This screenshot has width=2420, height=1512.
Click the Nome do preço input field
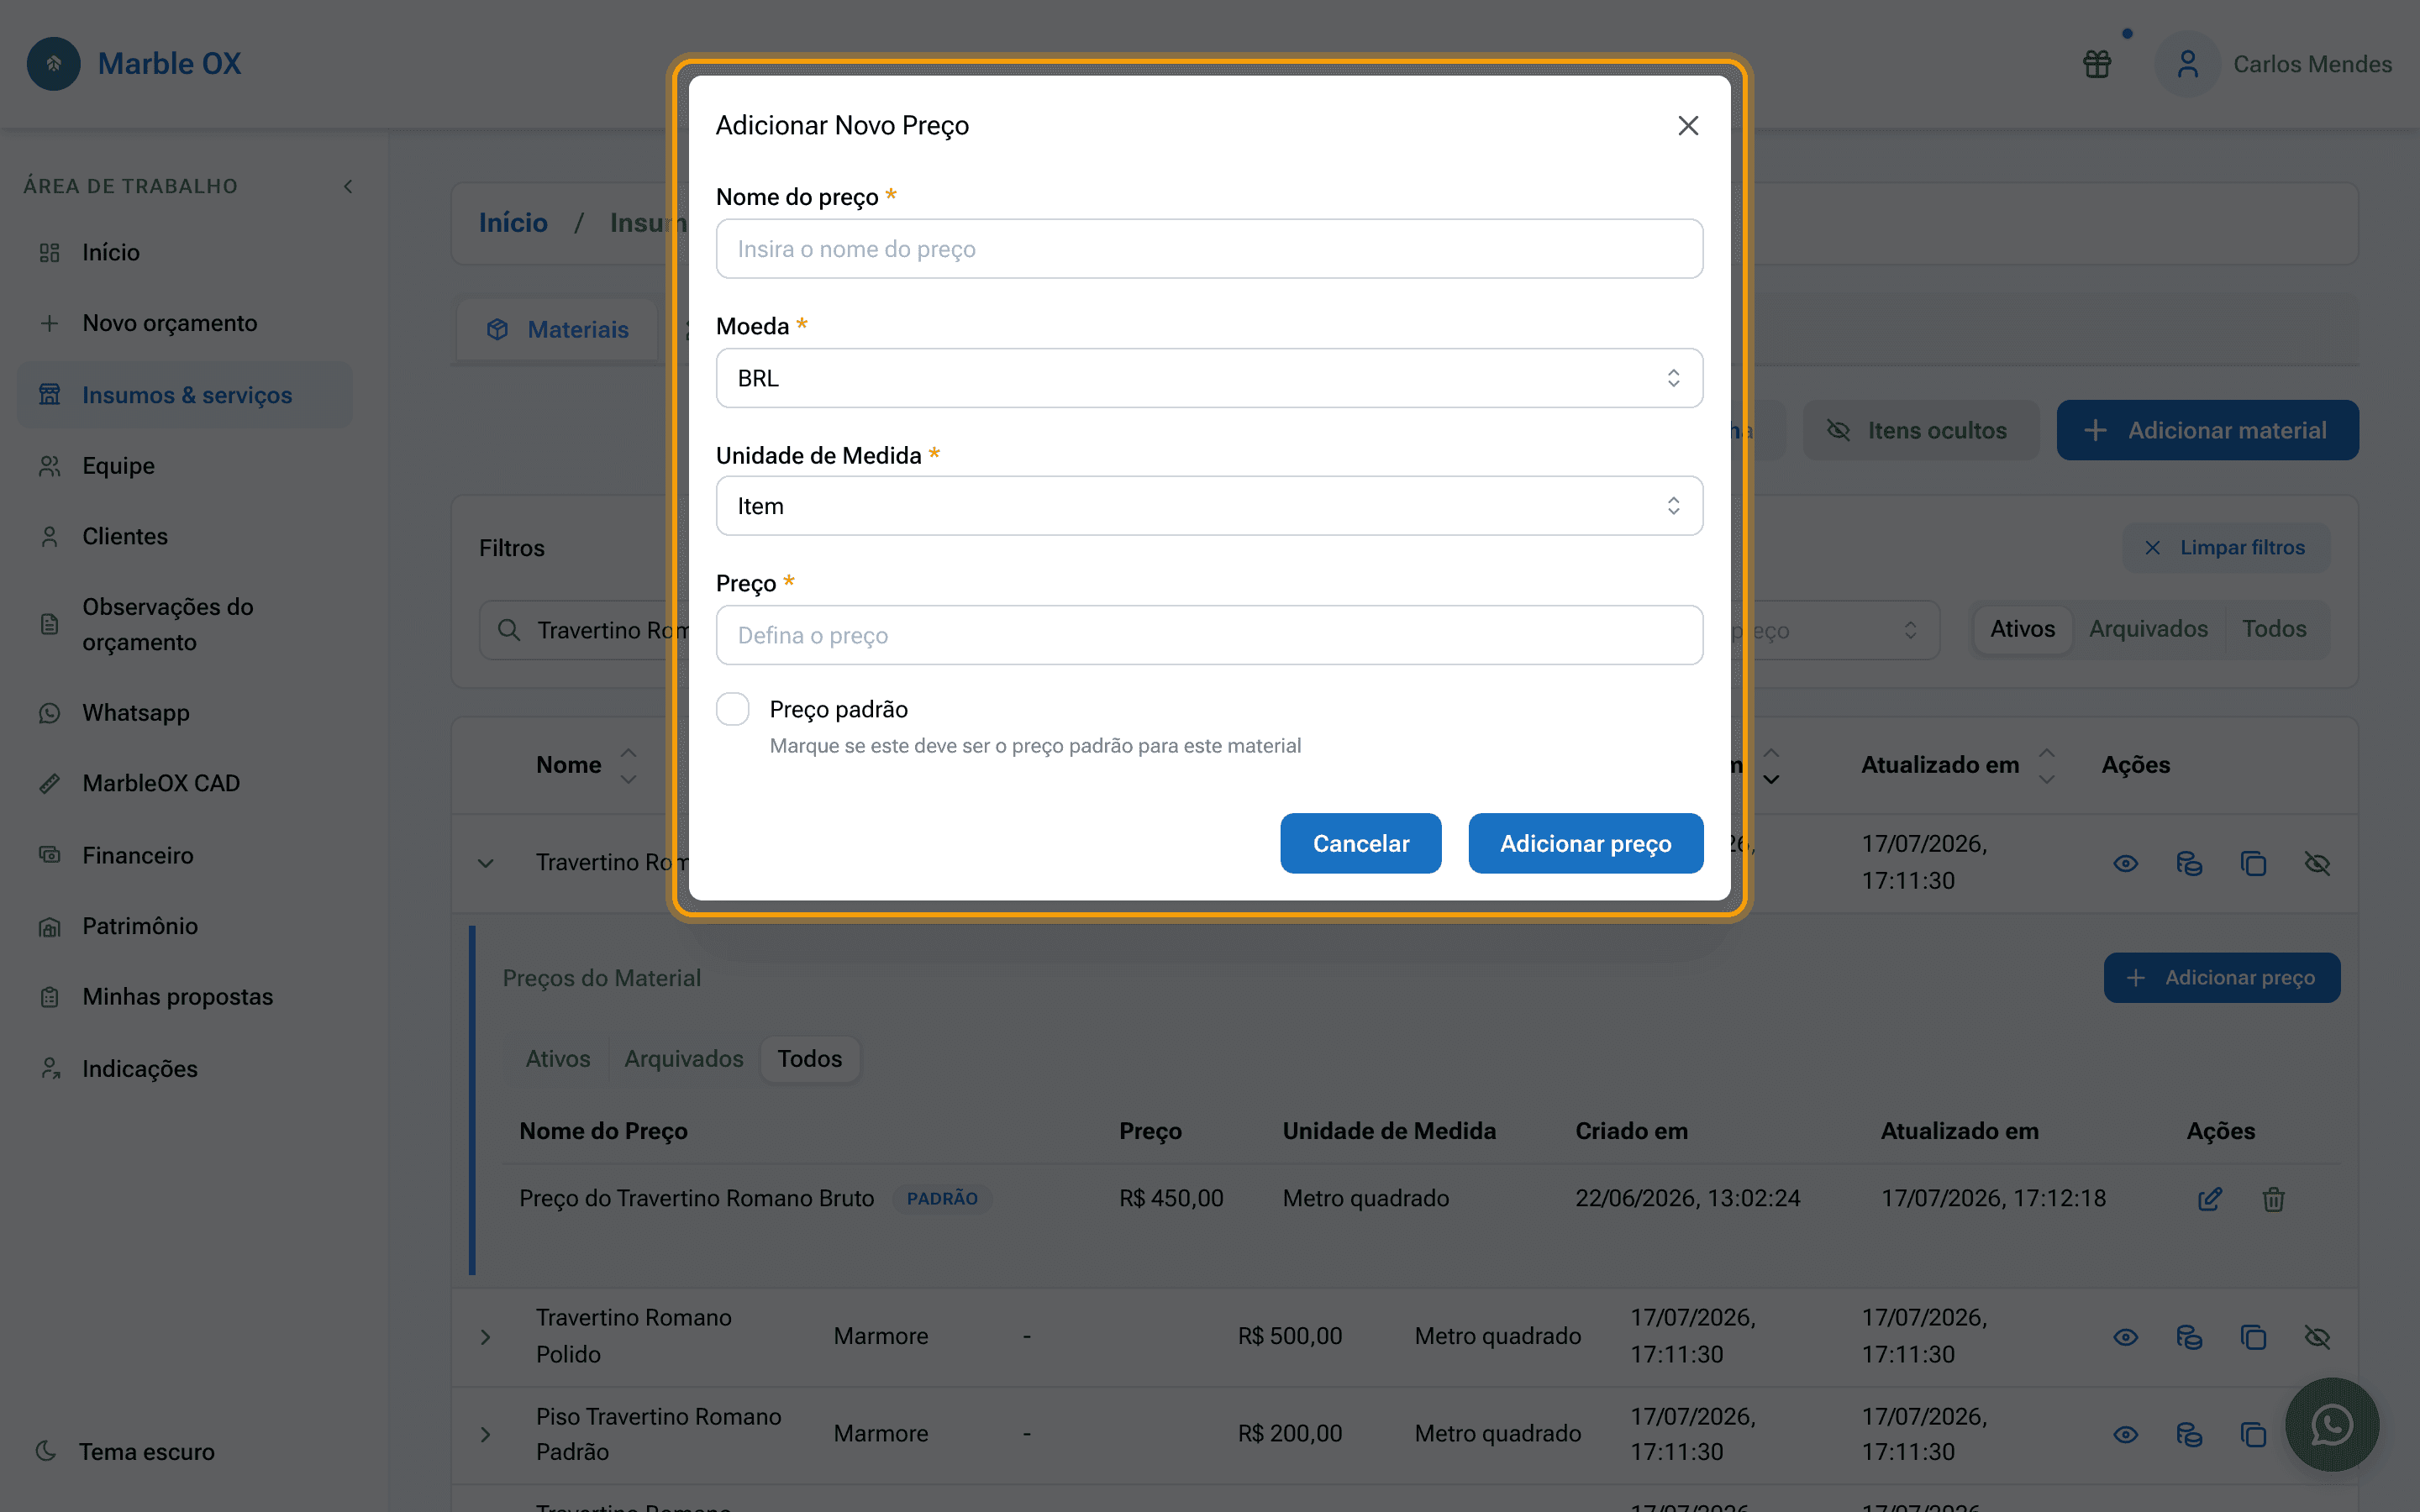click(1209, 249)
